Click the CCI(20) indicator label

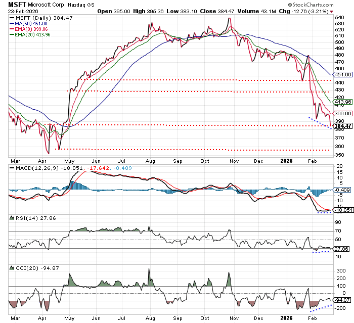pos(21,266)
